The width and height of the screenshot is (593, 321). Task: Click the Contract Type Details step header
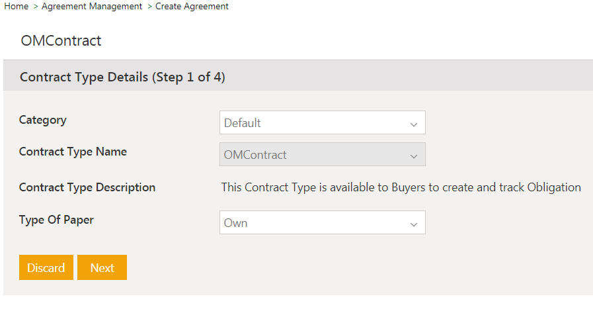122,77
